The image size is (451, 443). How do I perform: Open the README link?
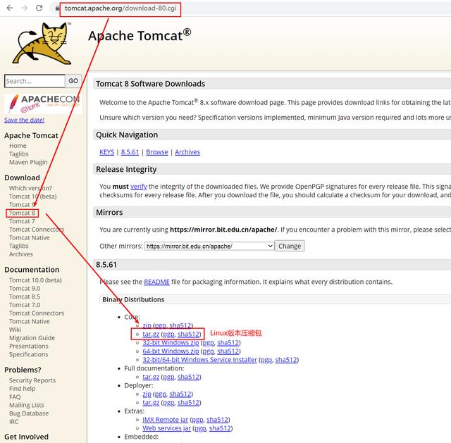156,282
